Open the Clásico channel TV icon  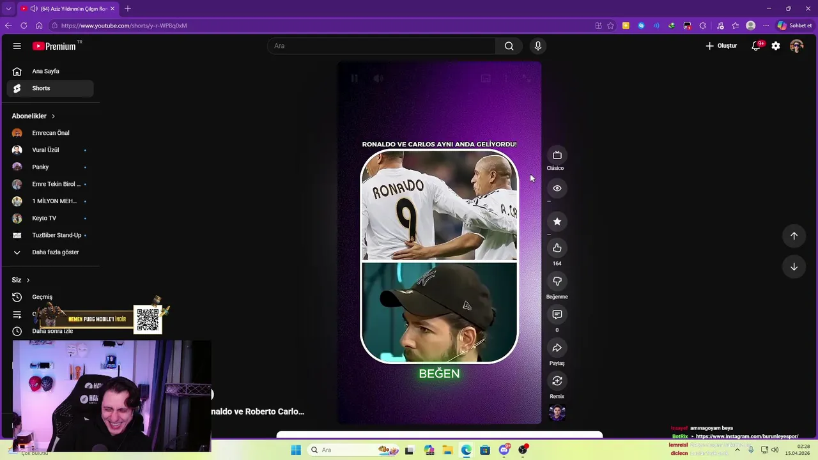[x=557, y=155]
